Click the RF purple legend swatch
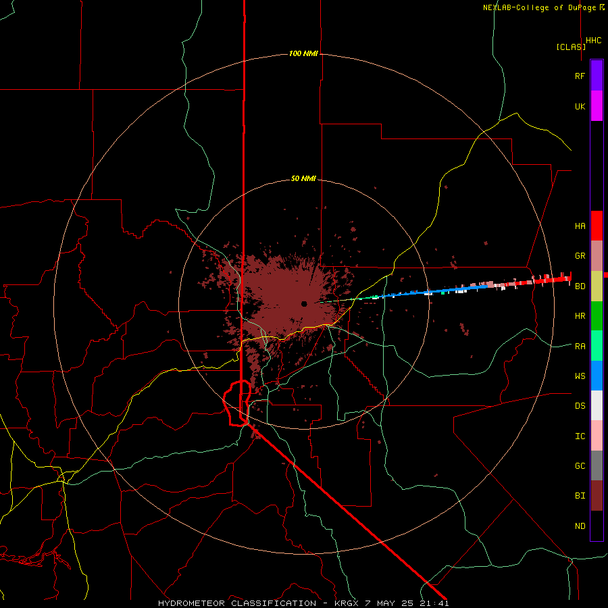 point(597,76)
